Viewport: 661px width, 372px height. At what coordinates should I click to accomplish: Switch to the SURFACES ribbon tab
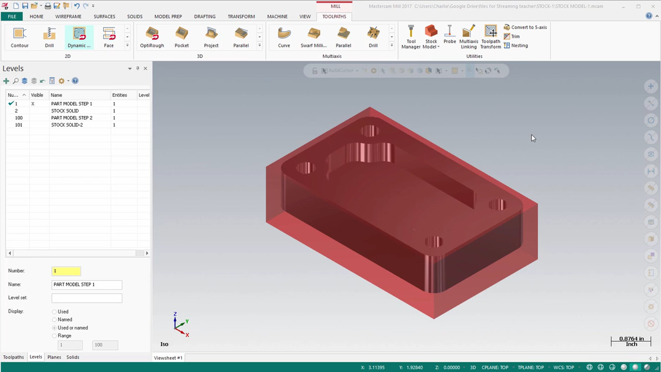[104, 16]
